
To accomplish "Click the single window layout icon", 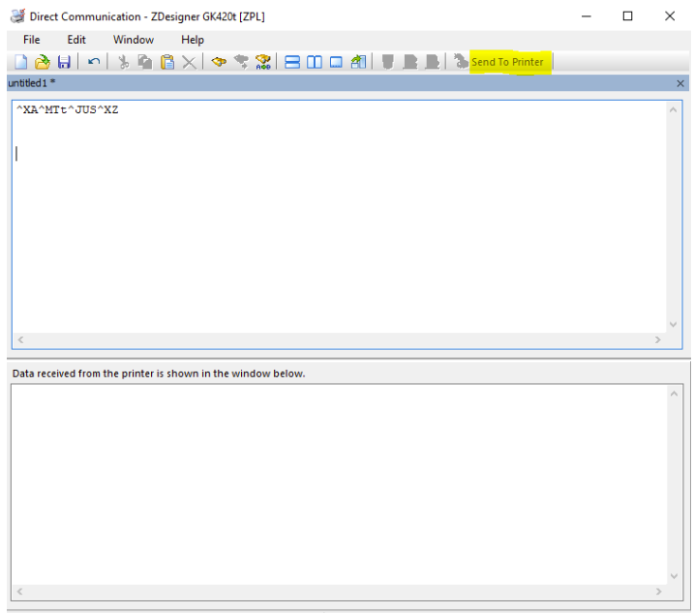I will [337, 62].
